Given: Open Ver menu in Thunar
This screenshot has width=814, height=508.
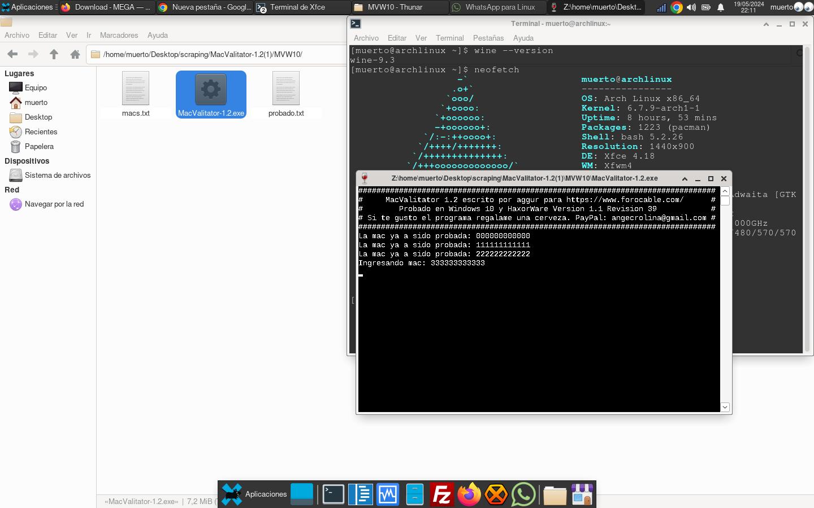Looking at the screenshot, I should pos(72,35).
